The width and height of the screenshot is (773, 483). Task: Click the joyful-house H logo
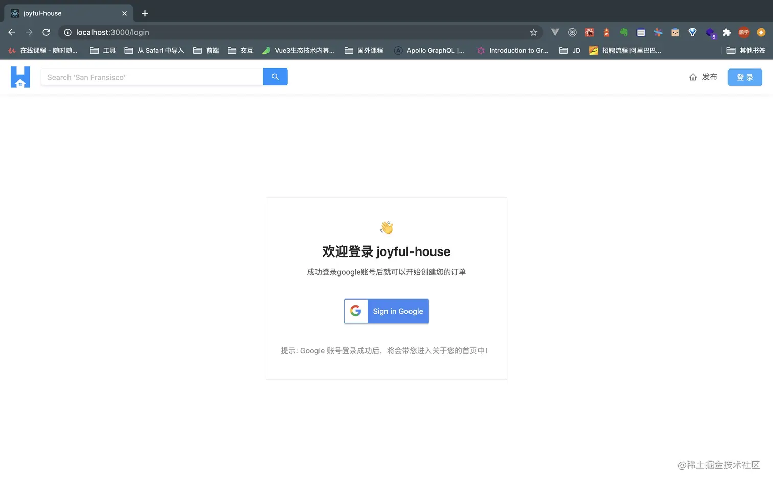click(20, 77)
